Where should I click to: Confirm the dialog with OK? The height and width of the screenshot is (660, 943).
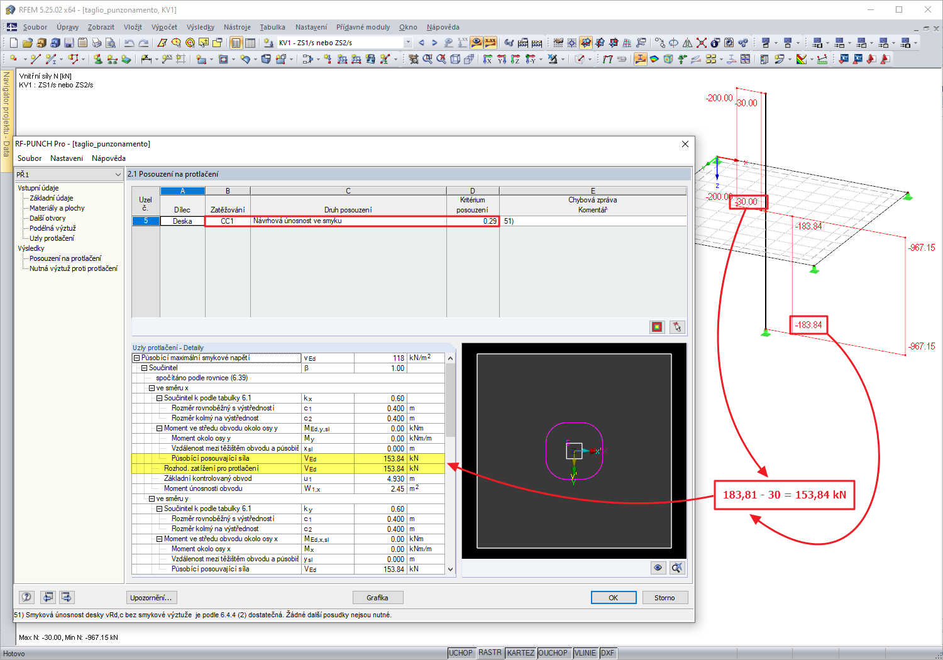[614, 598]
